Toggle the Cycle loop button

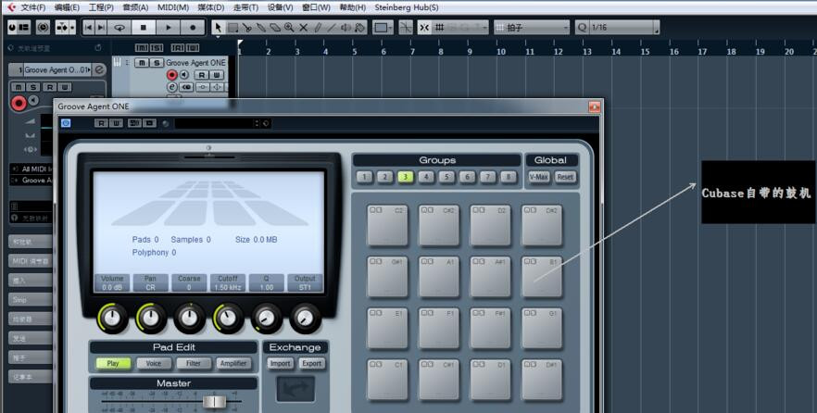coord(119,28)
